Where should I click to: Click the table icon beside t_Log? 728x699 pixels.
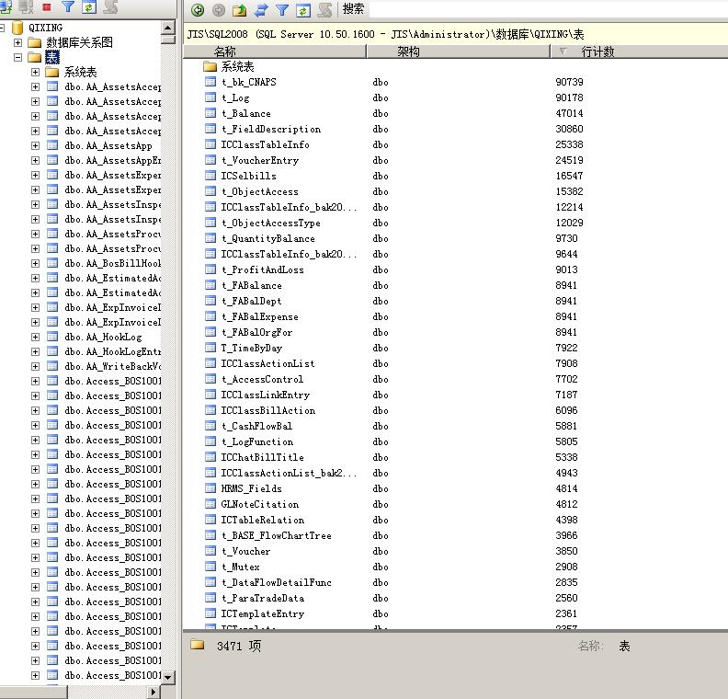click(210, 97)
